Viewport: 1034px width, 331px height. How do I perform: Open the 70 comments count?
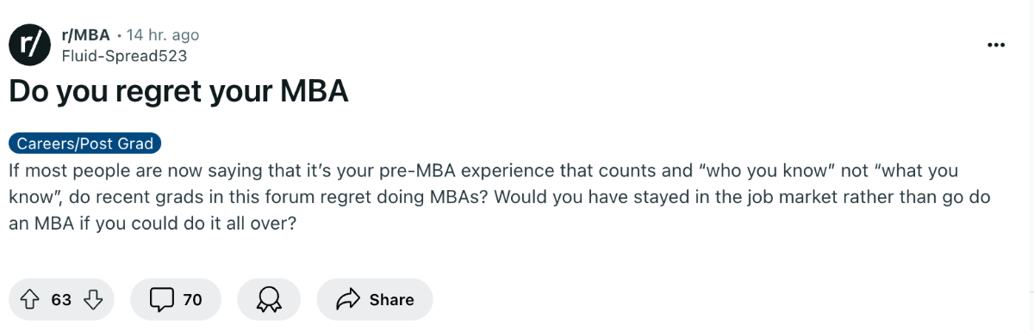193,299
